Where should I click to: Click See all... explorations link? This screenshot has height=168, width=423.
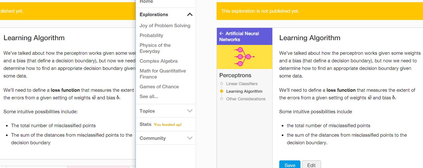pos(149,96)
